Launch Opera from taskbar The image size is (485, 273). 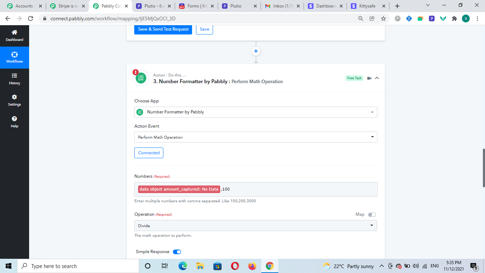235,266
